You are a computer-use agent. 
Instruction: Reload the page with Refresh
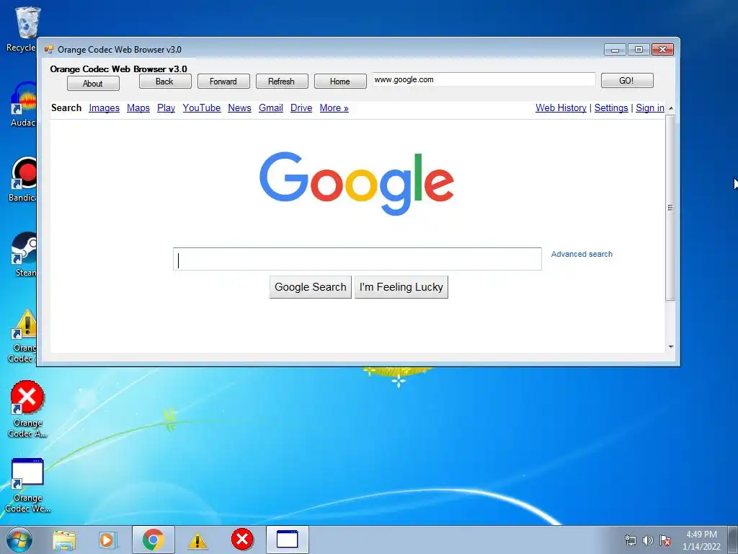[282, 82]
